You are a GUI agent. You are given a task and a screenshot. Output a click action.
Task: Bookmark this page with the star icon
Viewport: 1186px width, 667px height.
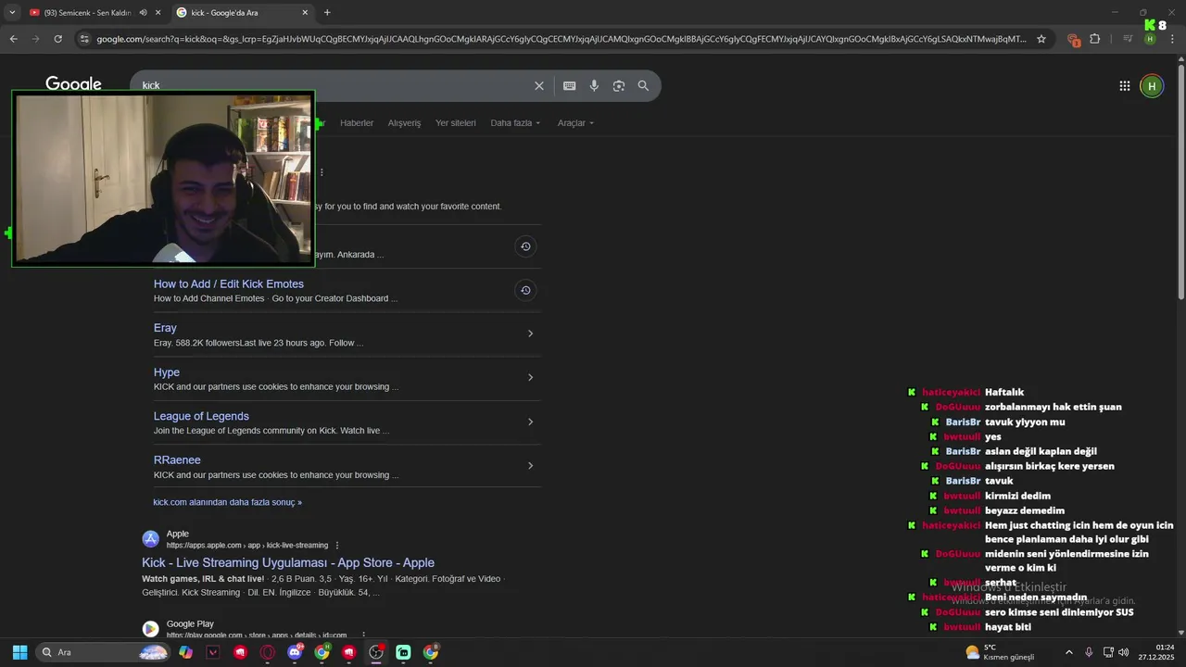(x=1041, y=39)
